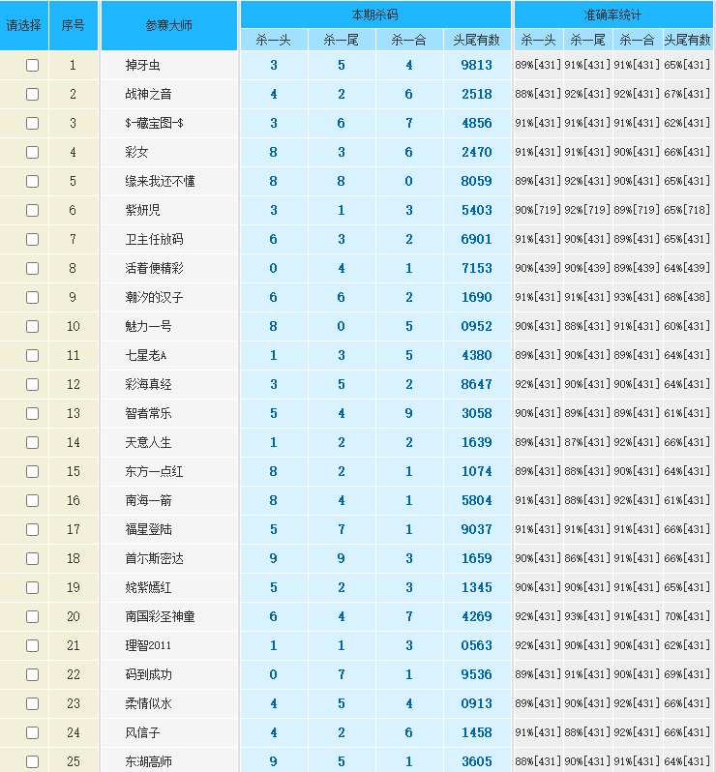Click the 参赛大师 column header
The height and width of the screenshot is (772, 716).
point(169,26)
